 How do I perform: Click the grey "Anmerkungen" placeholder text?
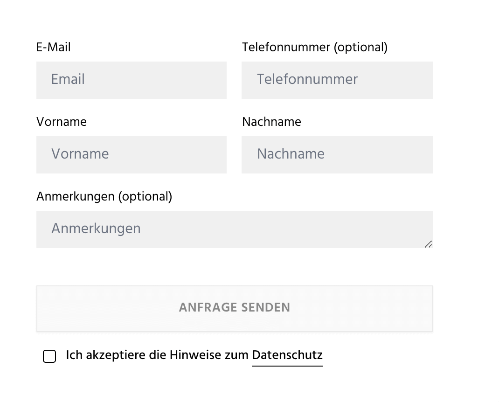96,229
